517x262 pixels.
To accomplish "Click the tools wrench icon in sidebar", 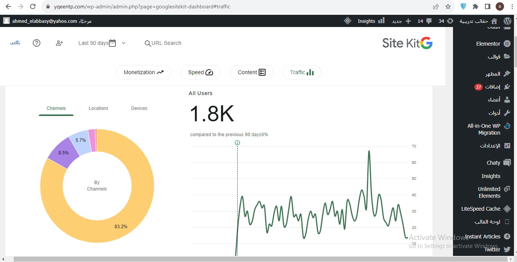I will point(507,113).
